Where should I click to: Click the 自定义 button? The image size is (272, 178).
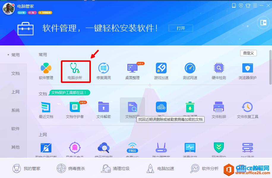249,53
